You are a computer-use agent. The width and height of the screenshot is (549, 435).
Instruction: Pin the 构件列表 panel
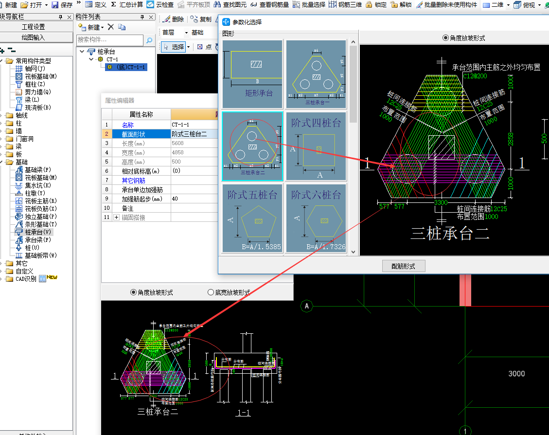142,17
